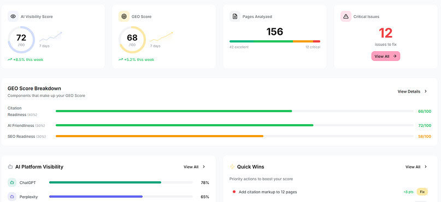Click the yellow Fix button for citation markup
Image resolution: width=441 pixels, height=202 pixels.
point(422,192)
